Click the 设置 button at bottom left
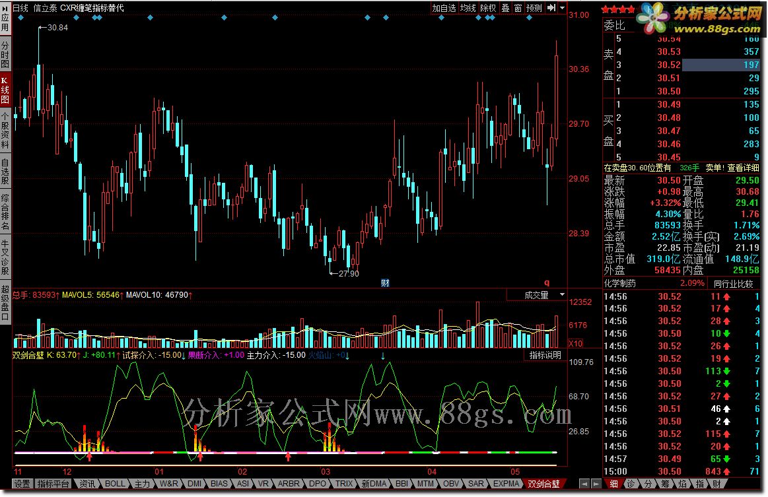Viewport: 768px width, 497px height. coord(22,484)
